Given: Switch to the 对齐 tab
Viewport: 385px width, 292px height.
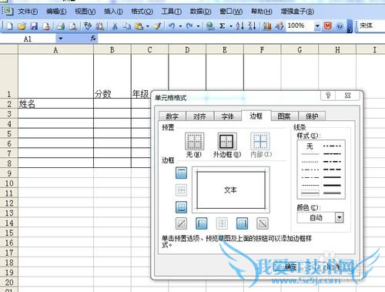Looking at the screenshot, I should 199,116.
